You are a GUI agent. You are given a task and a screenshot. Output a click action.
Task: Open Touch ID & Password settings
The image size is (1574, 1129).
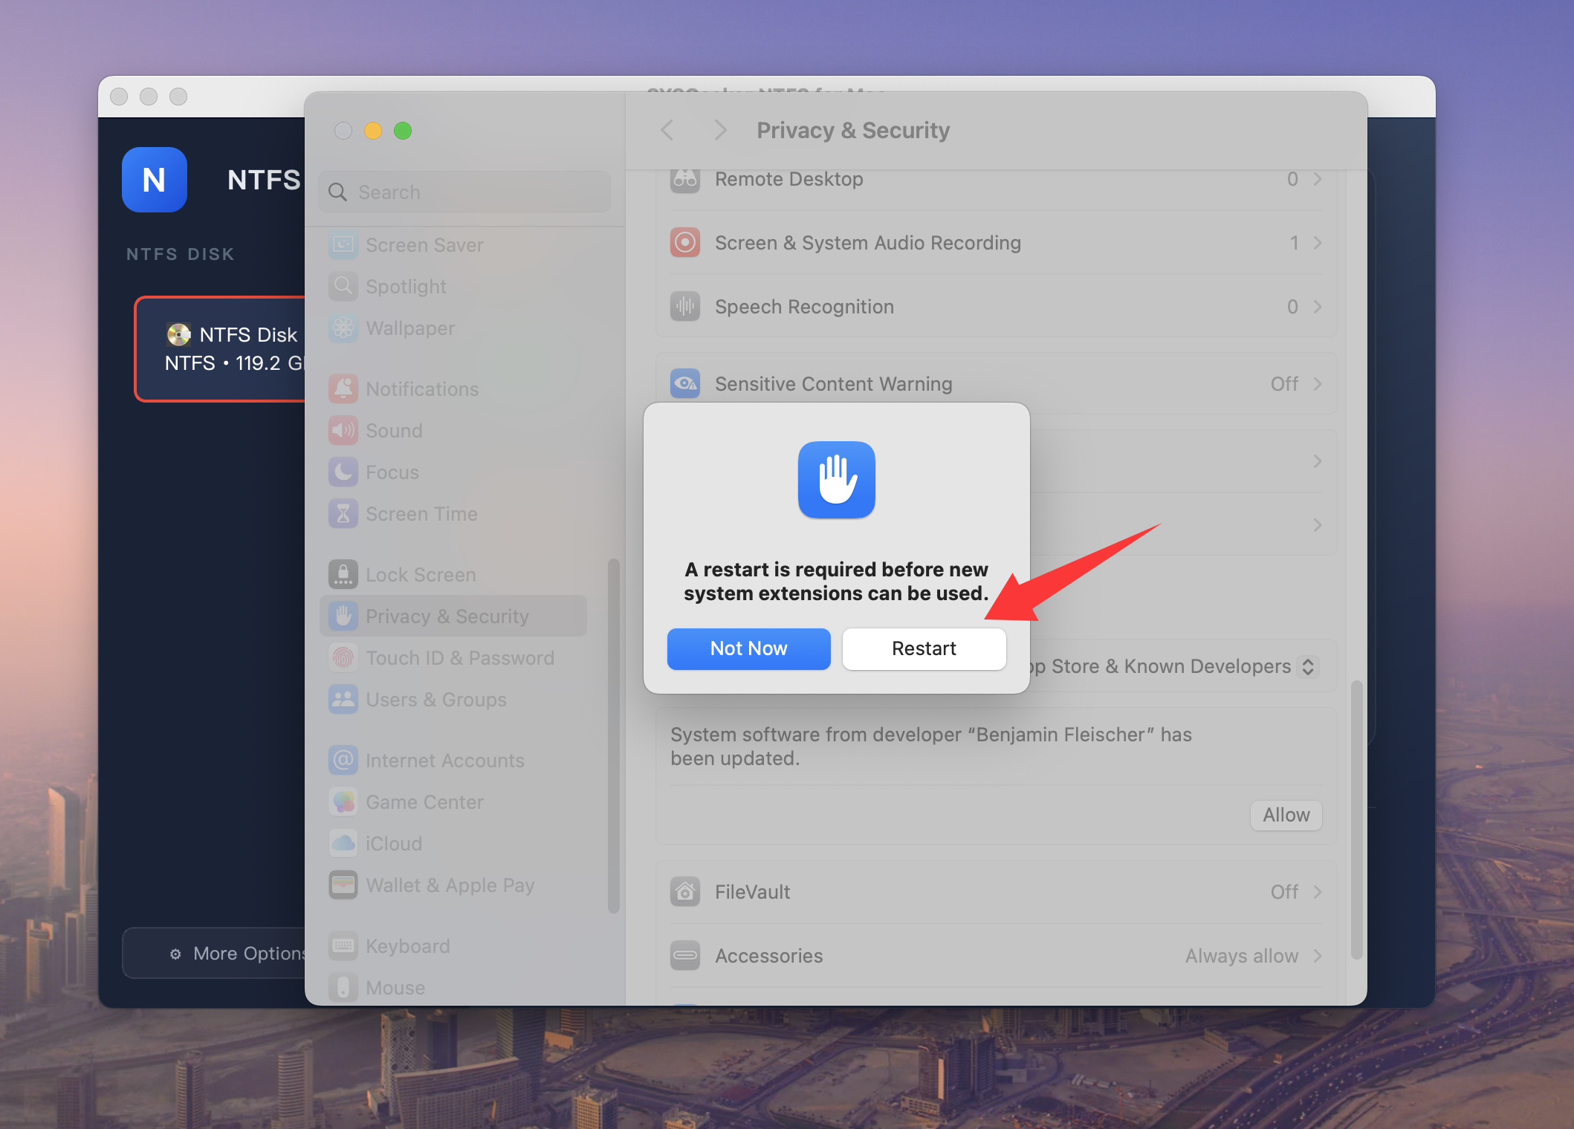point(459,657)
